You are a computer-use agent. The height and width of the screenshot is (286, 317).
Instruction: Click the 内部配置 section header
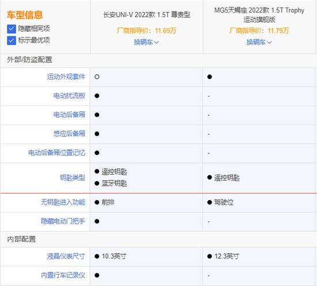(21, 239)
